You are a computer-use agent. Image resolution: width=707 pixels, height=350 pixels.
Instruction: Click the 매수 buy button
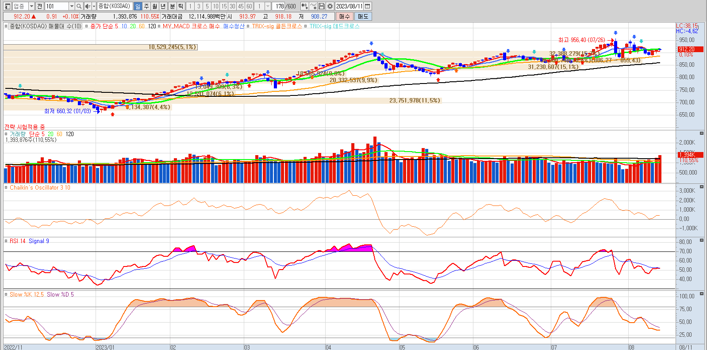pos(345,16)
